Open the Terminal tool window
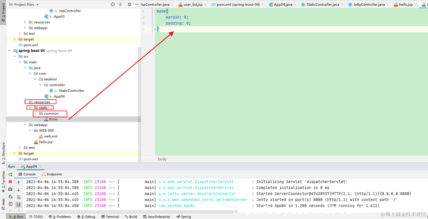 [110, 217]
